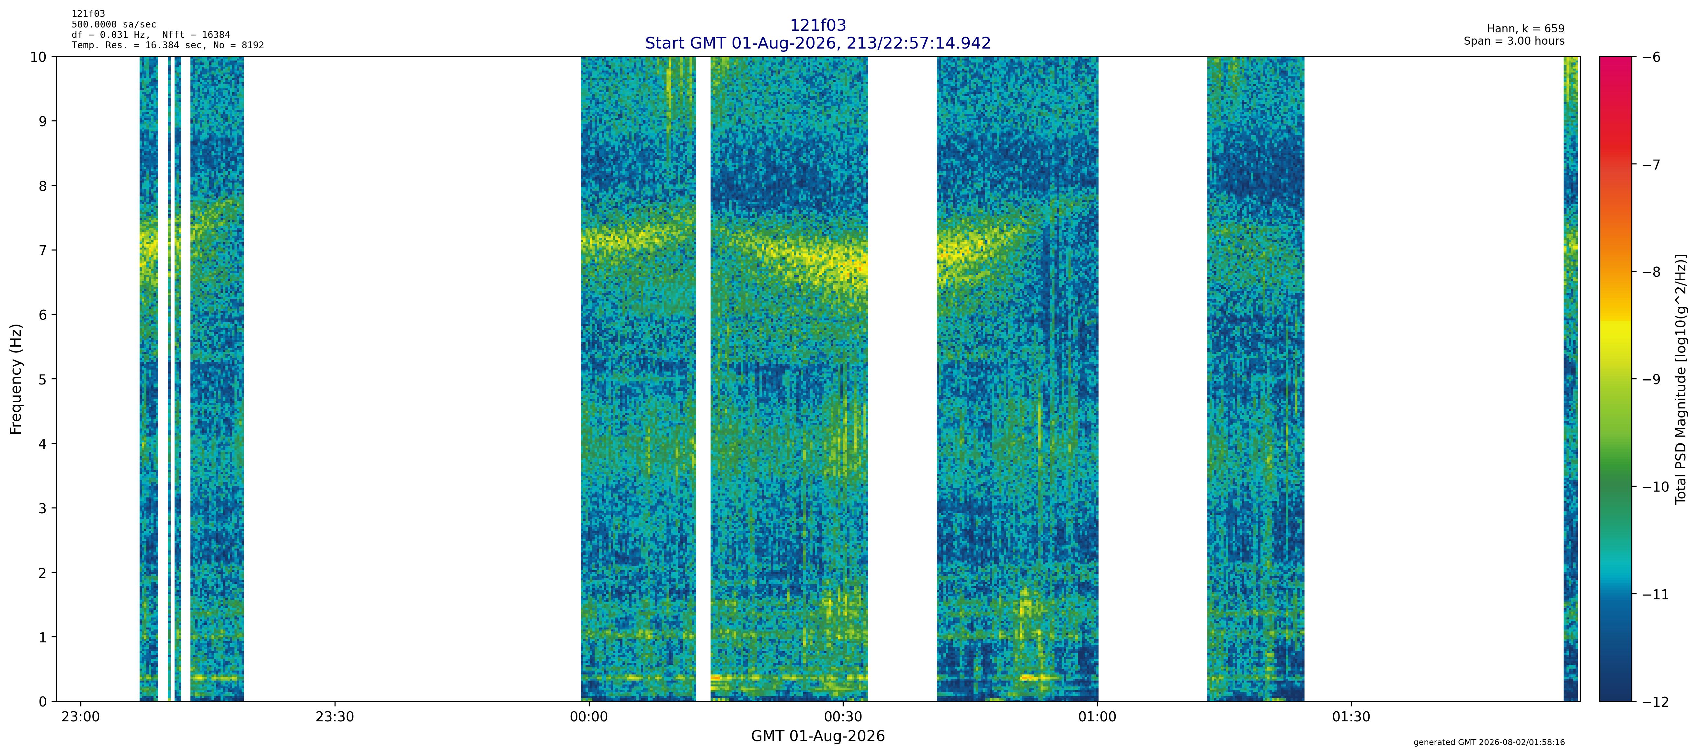The image size is (1698, 756).
Task: Click the 23:00 time axis tick label
Action: coord(80,717)
